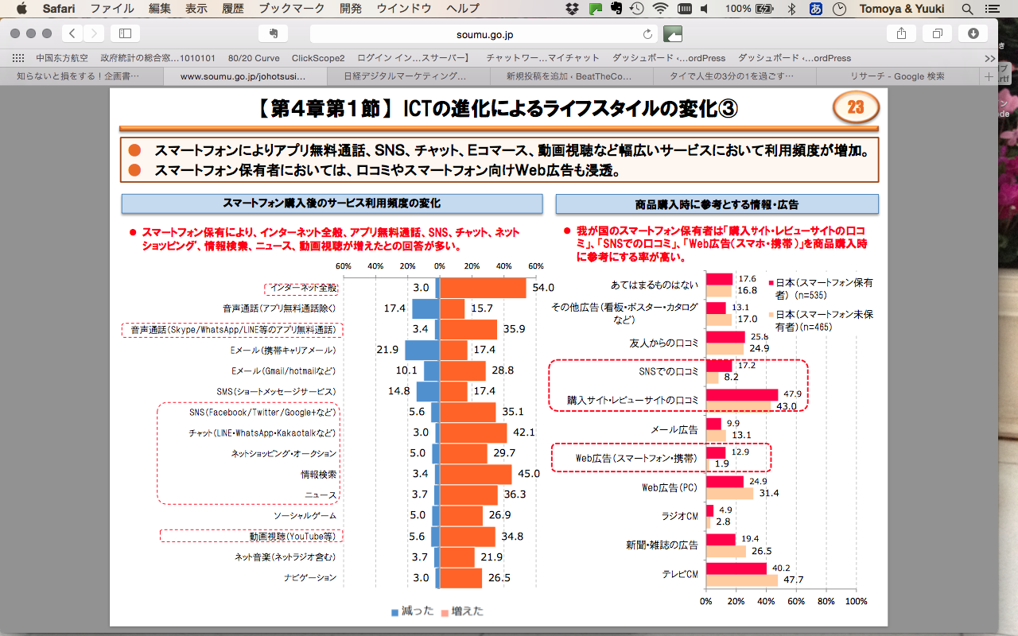This screenshot has width=1018, height=636.
Task: Open the Evernote Web Clipper elephant button
Action: point(273,33)
